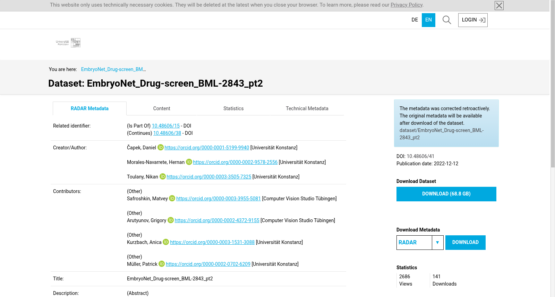Viewport: 555px width, 297px height.
Task: Click ORCID icon next to Arutyunov, Grigory
Action: (x=171, y=220)
